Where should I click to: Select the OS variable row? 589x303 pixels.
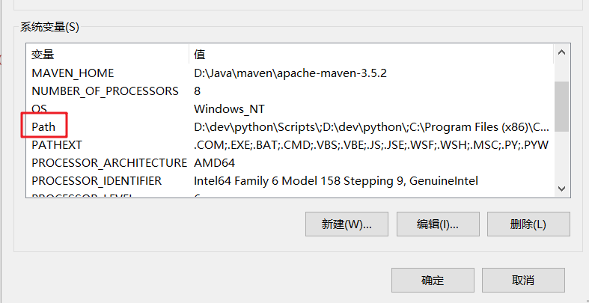click(x=40, y=109)
